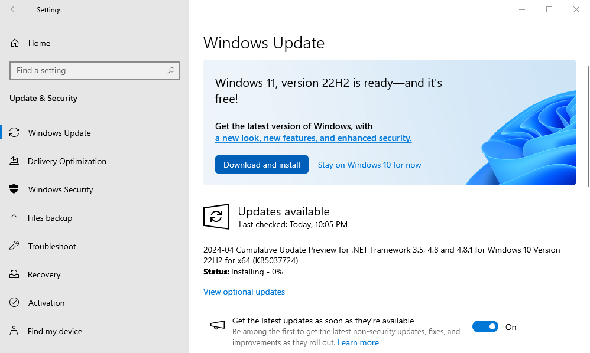
Task: Open the Recovery section
Action: tap(44, 274)
